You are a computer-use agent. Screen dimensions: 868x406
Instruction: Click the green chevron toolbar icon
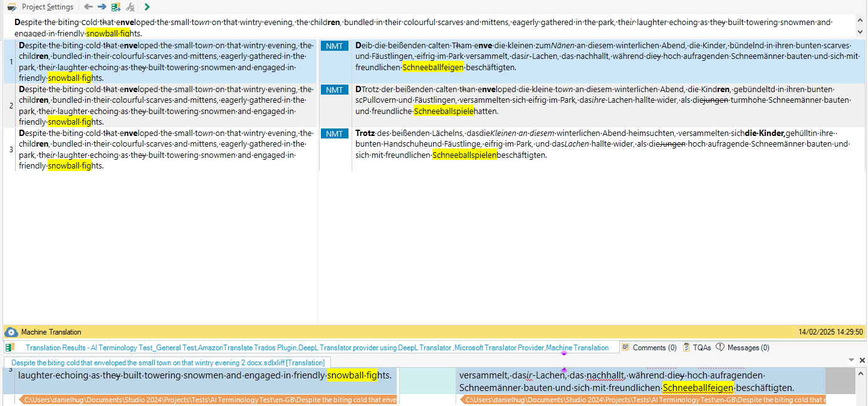pos(147,7)
